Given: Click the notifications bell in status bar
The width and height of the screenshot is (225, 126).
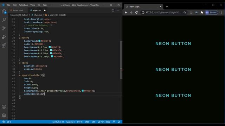Looking at the screenshot, I should click(119, 122).
